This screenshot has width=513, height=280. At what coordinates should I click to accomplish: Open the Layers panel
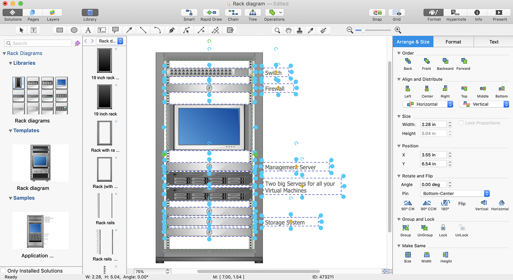click(x=52, y=12)
